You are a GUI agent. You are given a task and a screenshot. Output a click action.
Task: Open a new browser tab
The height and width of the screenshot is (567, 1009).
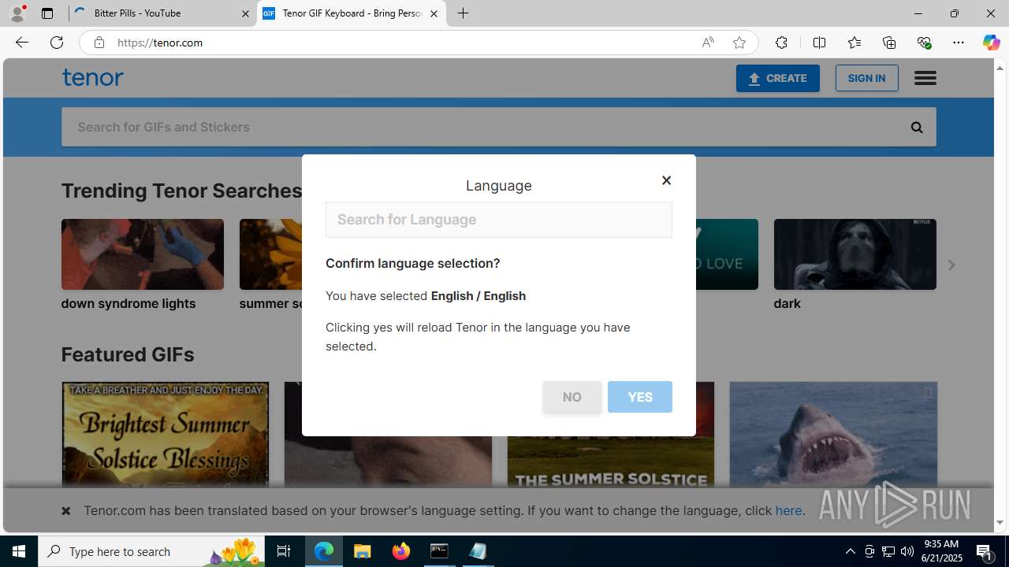pos(464,13)
